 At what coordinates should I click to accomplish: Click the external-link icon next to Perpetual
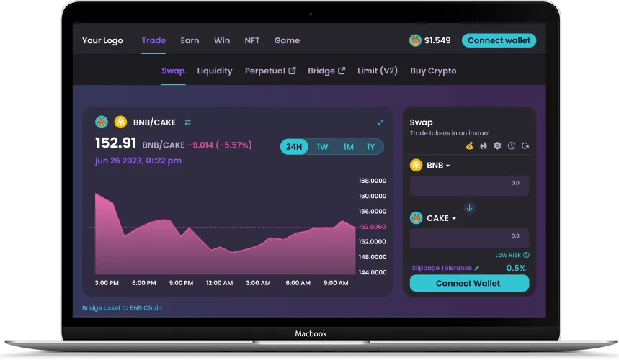click(292, 71)
